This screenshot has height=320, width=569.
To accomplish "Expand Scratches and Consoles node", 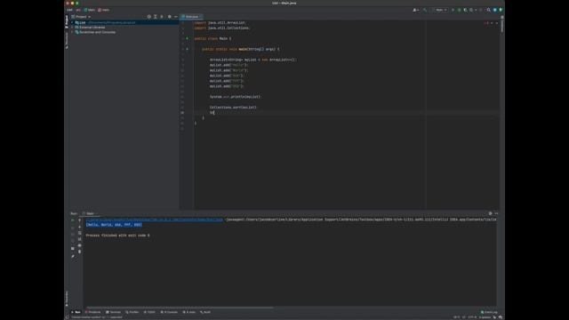I will point(72,32).
